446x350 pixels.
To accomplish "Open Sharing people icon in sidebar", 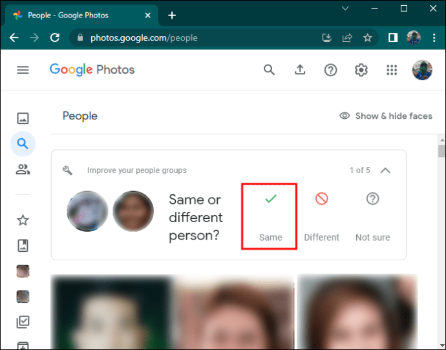I will click(x=23, y=169).
